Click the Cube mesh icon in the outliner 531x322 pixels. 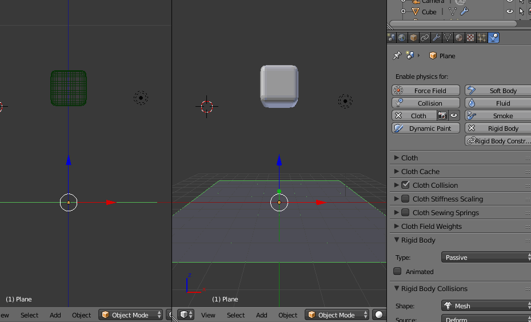[415, 11]
